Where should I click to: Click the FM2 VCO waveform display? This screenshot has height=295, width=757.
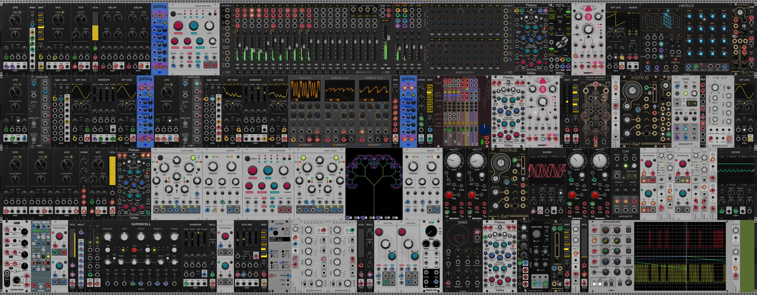point(305,90)
